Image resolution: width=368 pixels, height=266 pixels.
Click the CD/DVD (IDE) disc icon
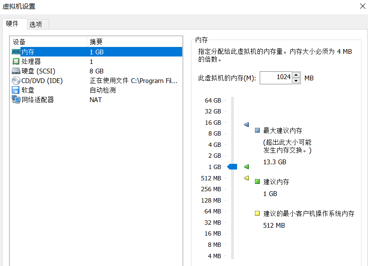point(16,80)
